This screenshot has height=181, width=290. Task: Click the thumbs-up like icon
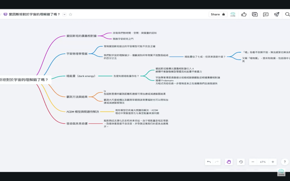[244, 14]
